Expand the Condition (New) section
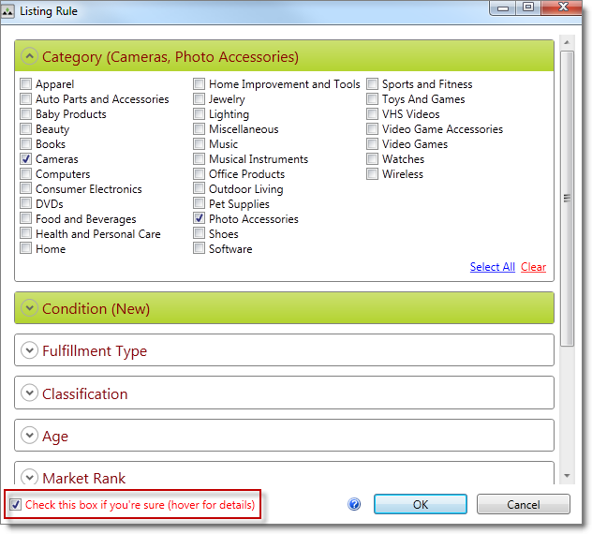Image resolution: width=592 pixels, height=534 pixels. click(29, 308)
